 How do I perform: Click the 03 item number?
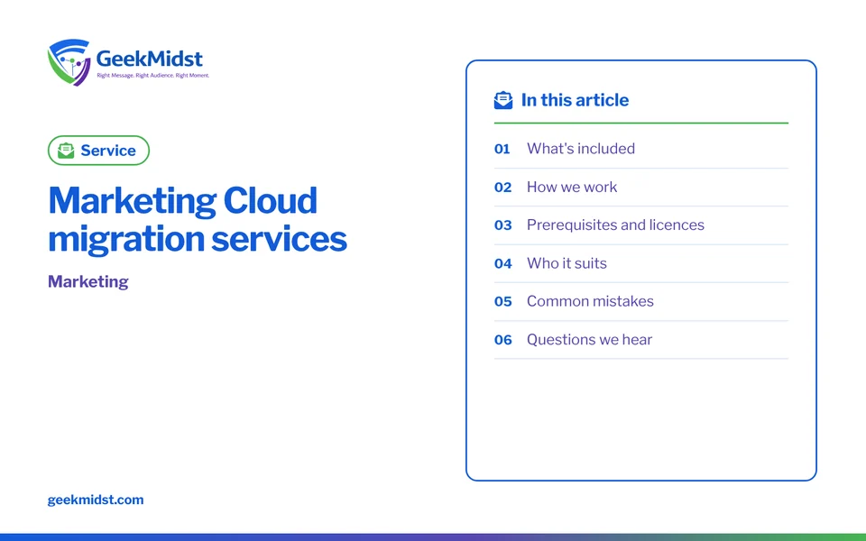pyautogui.click(x=502, y=225)
